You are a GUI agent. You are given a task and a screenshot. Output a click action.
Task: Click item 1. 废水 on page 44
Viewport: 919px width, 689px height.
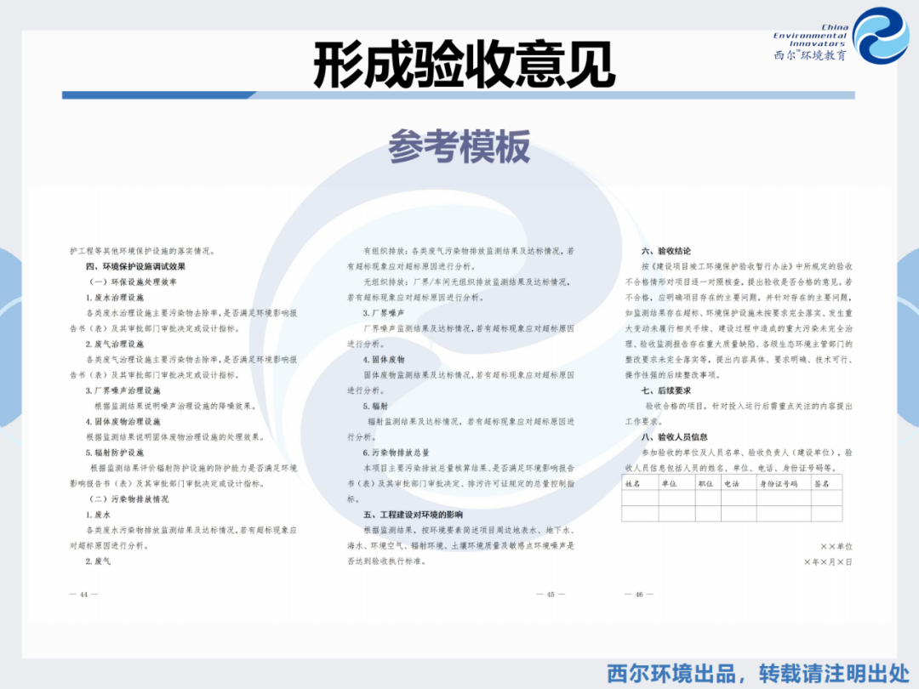(98, 515)
